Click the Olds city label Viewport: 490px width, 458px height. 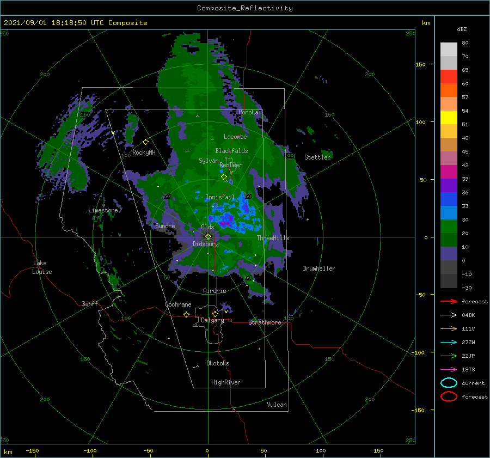pyautogui.click(x=207, y=227)
